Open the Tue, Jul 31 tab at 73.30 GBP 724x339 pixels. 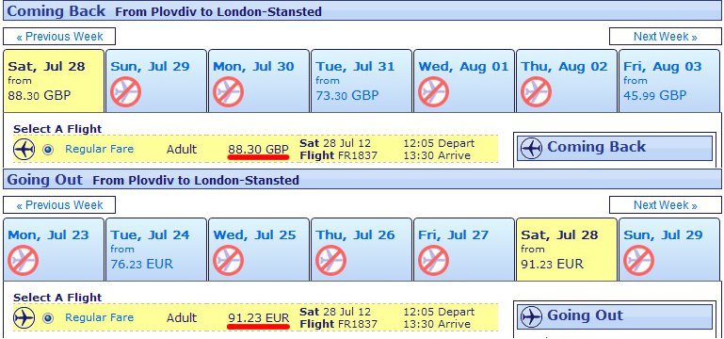click(362, 81)
